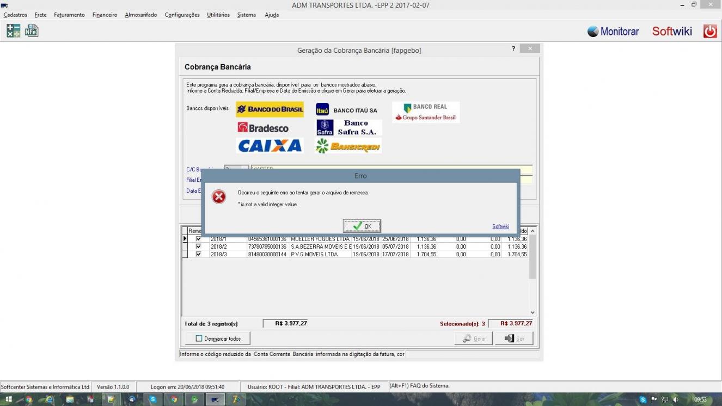Screen dimensions: 722x406
Task: Follow the Softwiki link in the error dialog
Action: tap(500, 226)
